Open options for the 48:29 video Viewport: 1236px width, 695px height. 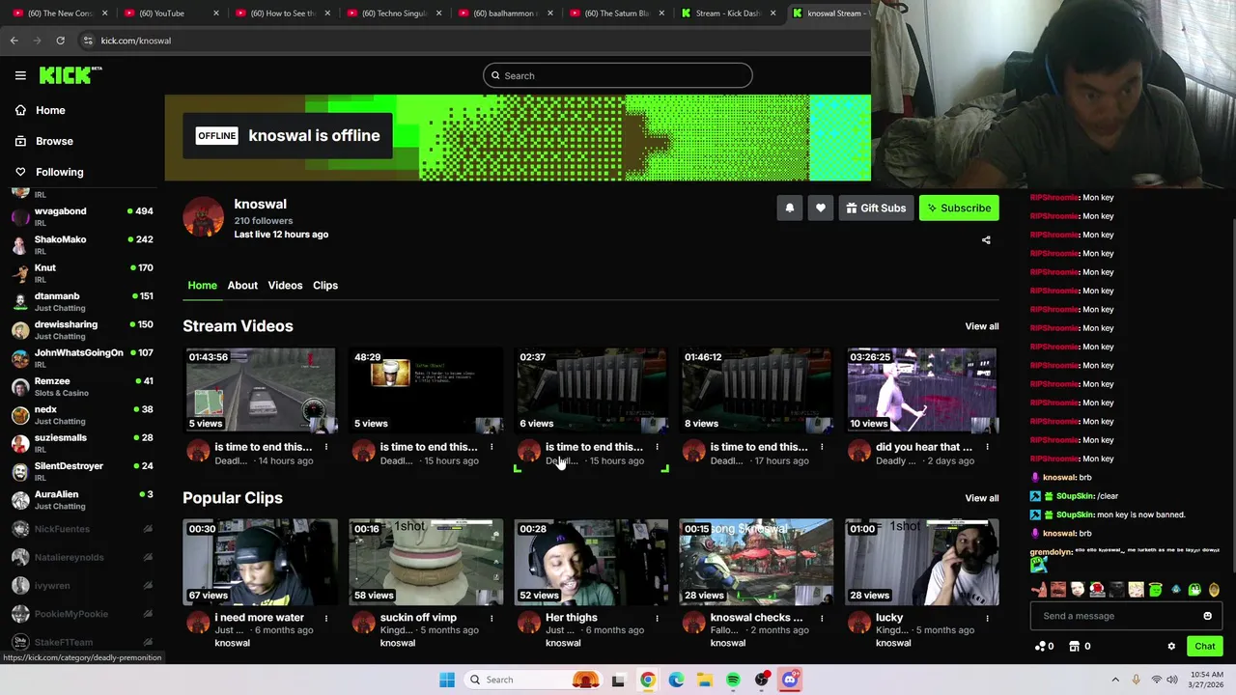coord(492,447)
